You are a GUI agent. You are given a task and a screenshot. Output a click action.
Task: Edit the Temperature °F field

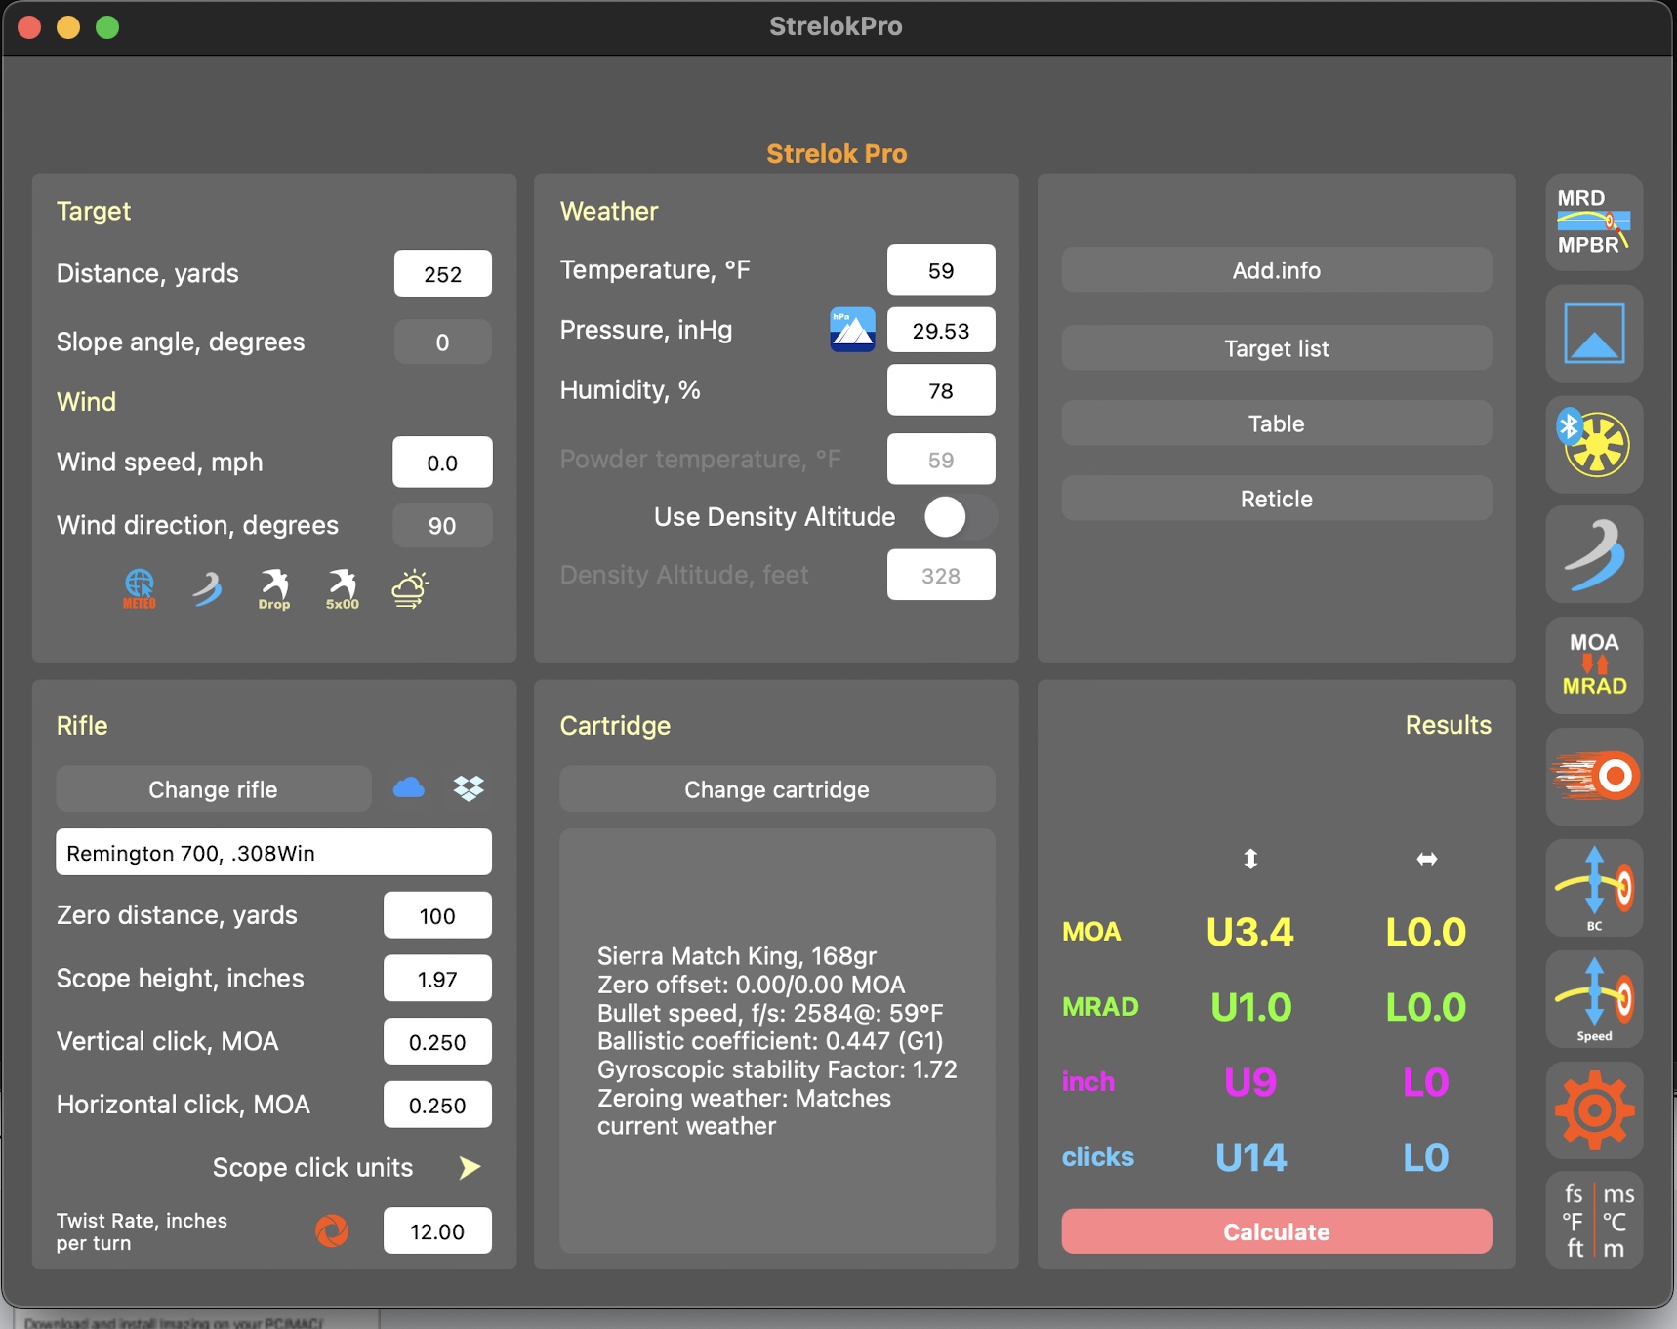tap(941, 270)
